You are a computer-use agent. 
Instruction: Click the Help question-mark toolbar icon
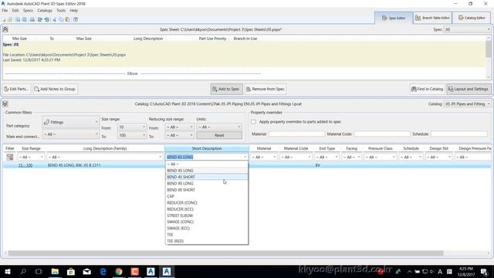(x=76, y=19)
